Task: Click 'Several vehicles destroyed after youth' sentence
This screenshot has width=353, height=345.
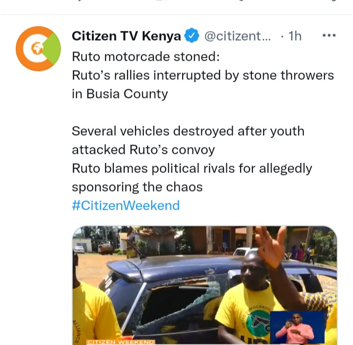Action: point(188,131)
